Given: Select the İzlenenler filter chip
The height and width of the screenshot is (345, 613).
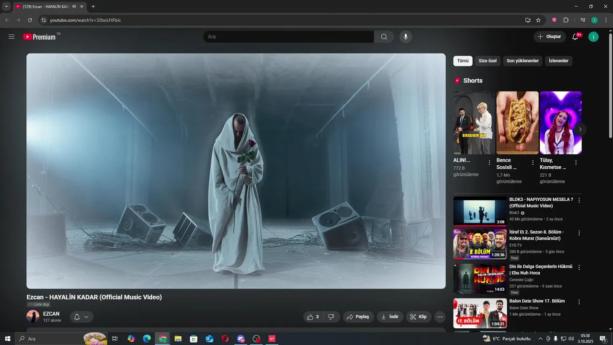Looking at the screenshot, I should [558, 61].
